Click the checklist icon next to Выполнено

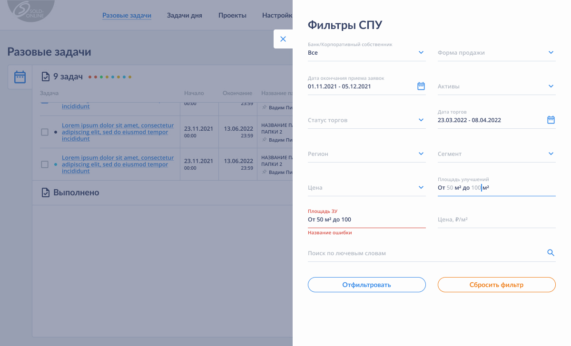pyautogui.click(x=45, y=192)
